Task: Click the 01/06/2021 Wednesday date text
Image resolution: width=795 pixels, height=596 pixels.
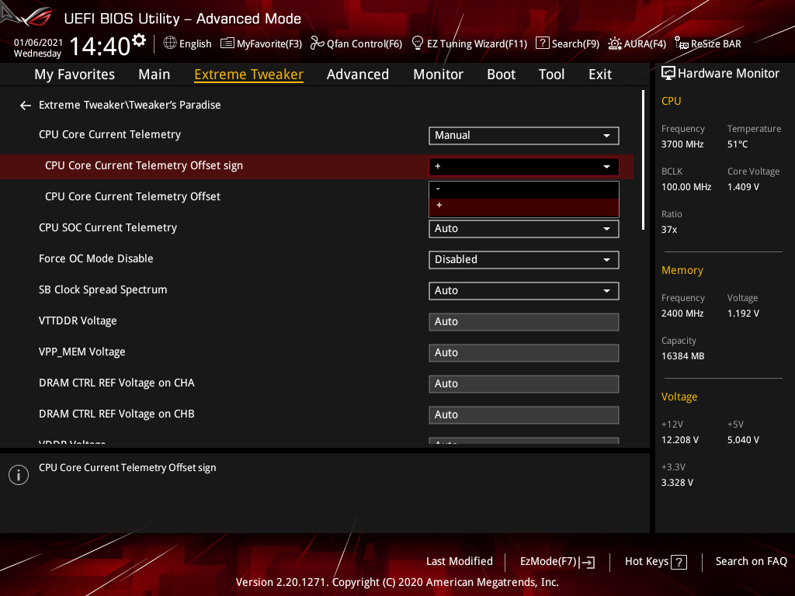Action: pyautogui.click(x=38, y=48)
